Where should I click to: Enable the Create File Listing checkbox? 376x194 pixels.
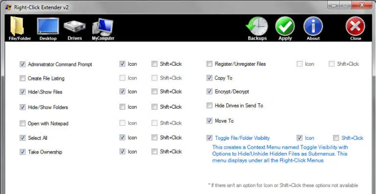[22, 78]
